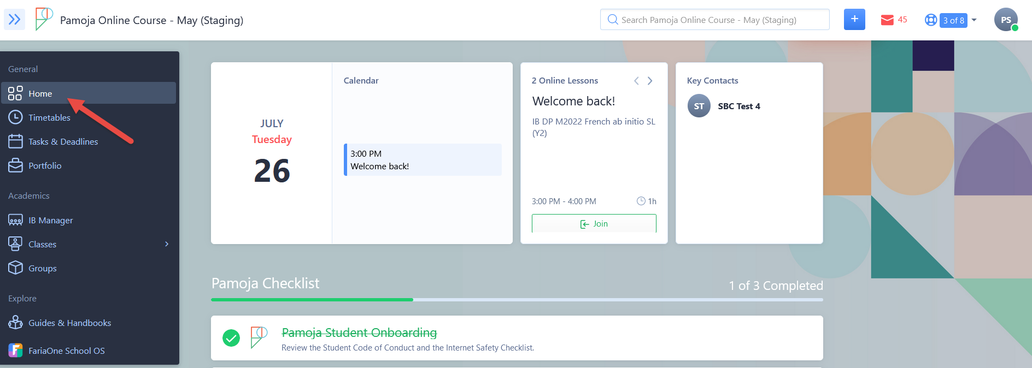Click the blue plus add button
Viewport: 1032px width, 368px height.
point(854,20)
